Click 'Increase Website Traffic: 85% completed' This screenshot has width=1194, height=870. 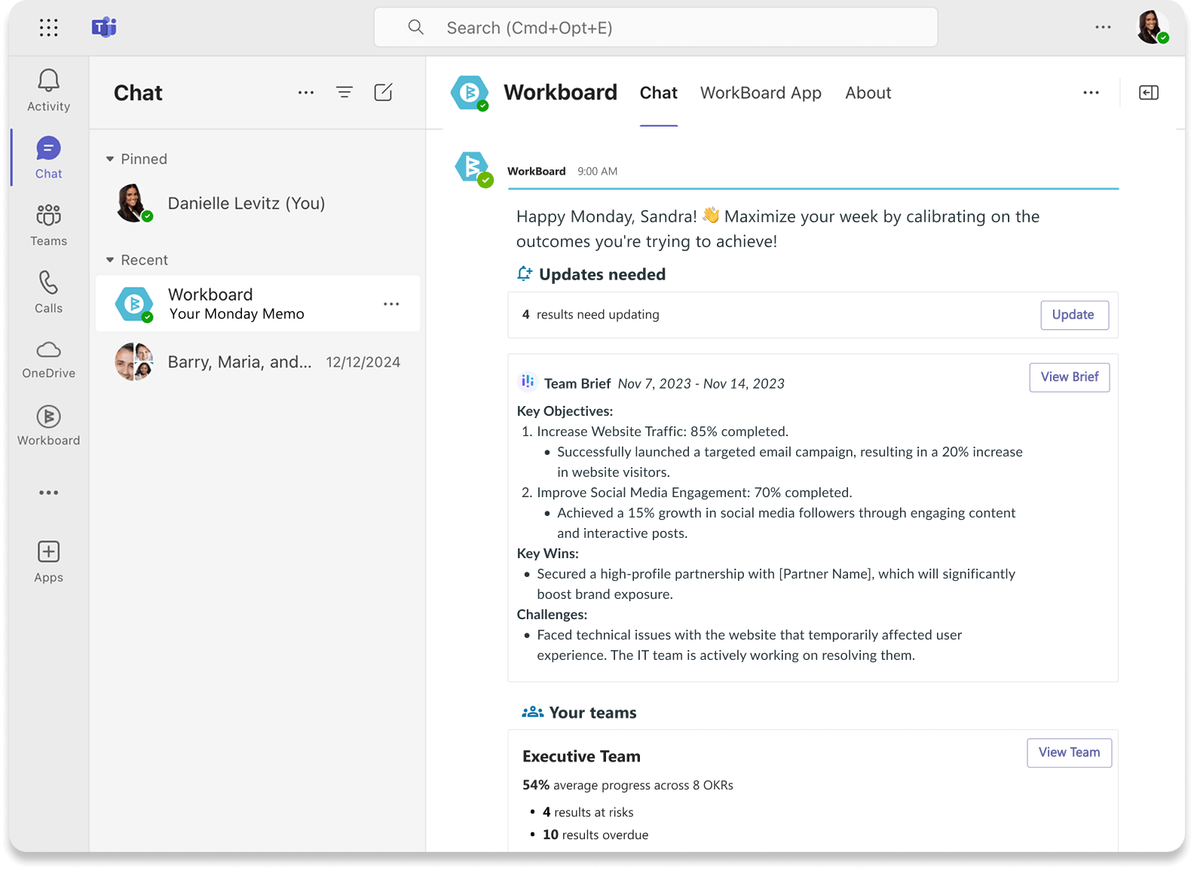[x=663, y=432]
